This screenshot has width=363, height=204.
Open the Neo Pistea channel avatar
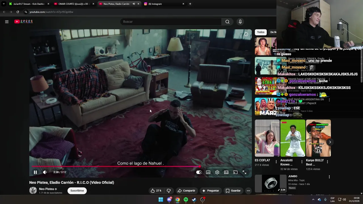[33, 190]
